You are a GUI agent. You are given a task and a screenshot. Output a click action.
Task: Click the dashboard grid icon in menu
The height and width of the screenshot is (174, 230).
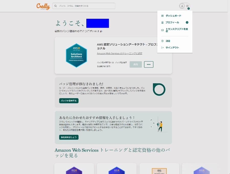162,16
